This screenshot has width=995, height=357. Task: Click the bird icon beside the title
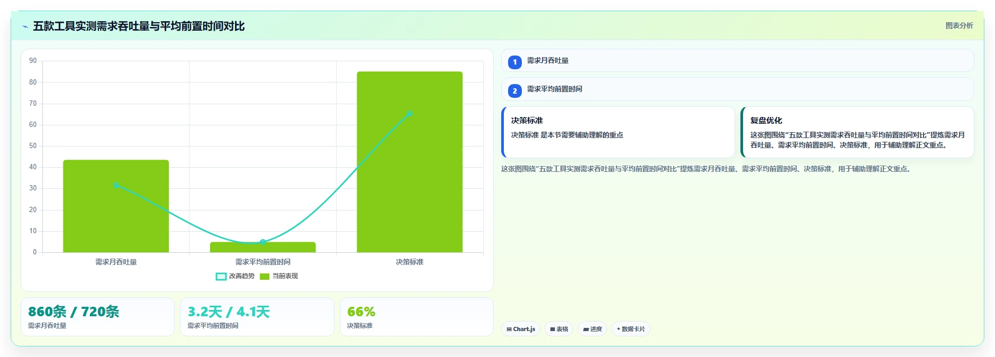click(25, 26)
